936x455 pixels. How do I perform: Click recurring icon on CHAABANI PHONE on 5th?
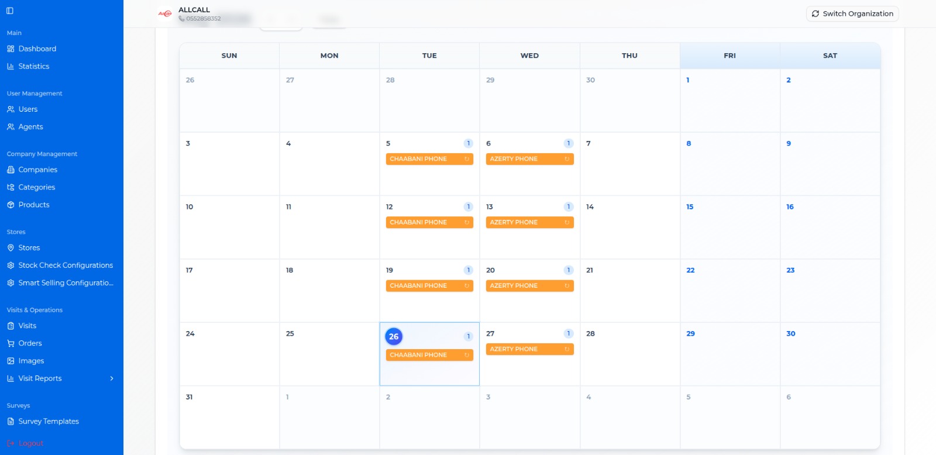[x=467, y=159]
